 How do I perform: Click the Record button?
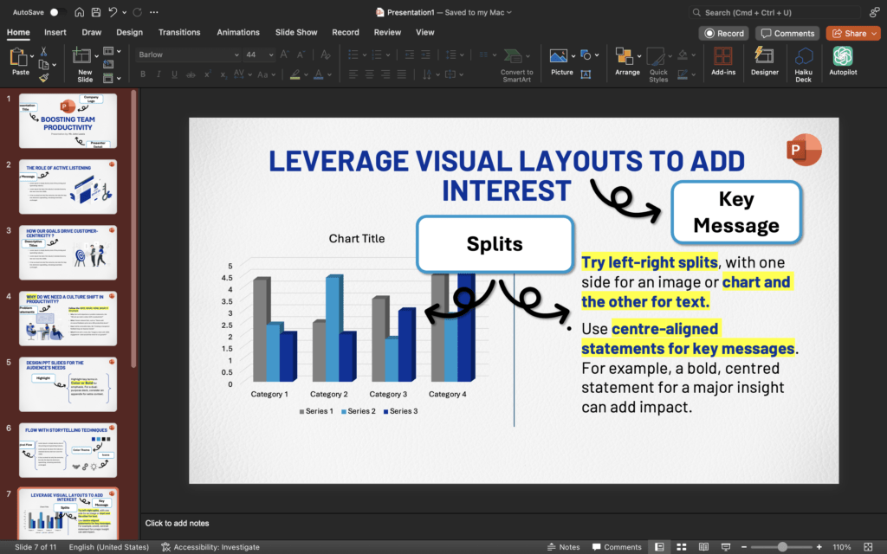pyautogui.click(x=724, y=33)
